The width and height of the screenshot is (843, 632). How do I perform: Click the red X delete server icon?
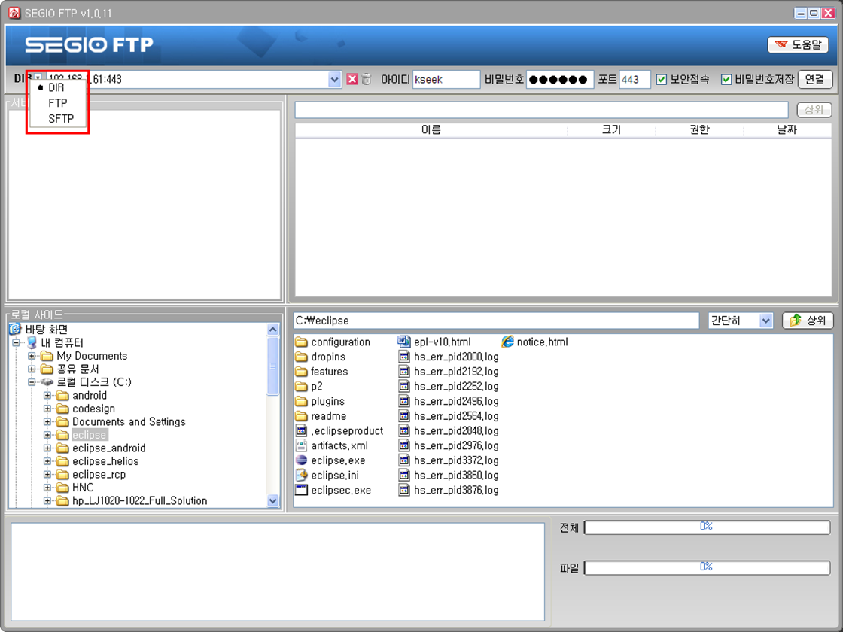coord(352,79)
